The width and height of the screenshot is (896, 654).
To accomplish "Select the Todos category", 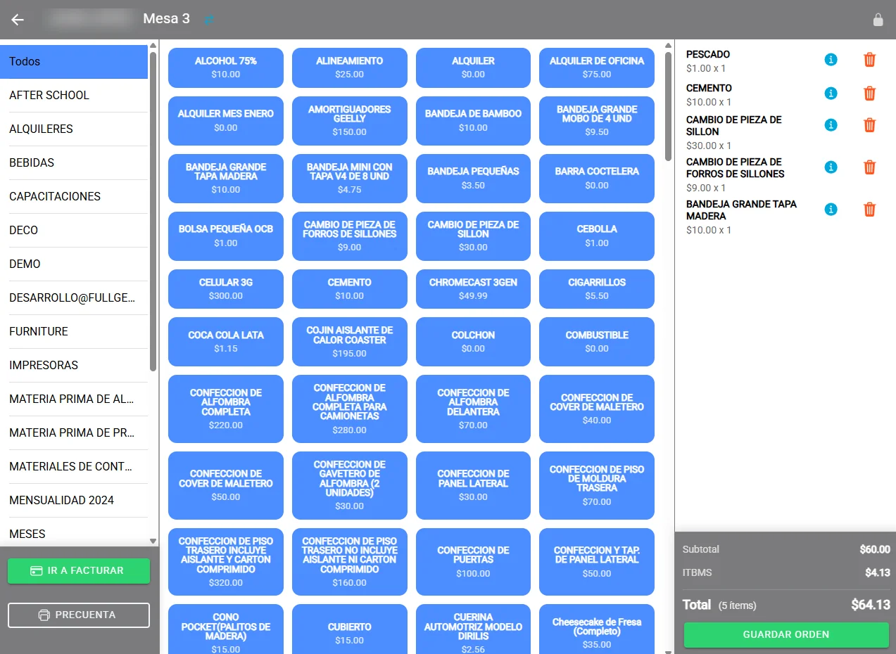I will pos(74,61).
